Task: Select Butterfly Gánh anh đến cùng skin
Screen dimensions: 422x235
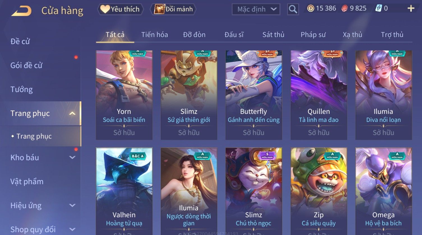Action: pyautogui.click(x=254, y=95)
